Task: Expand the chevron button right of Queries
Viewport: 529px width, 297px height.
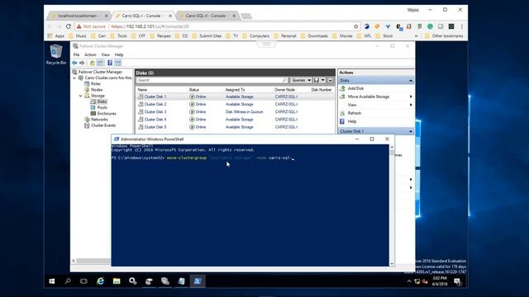Action: (x=331, y=80)
